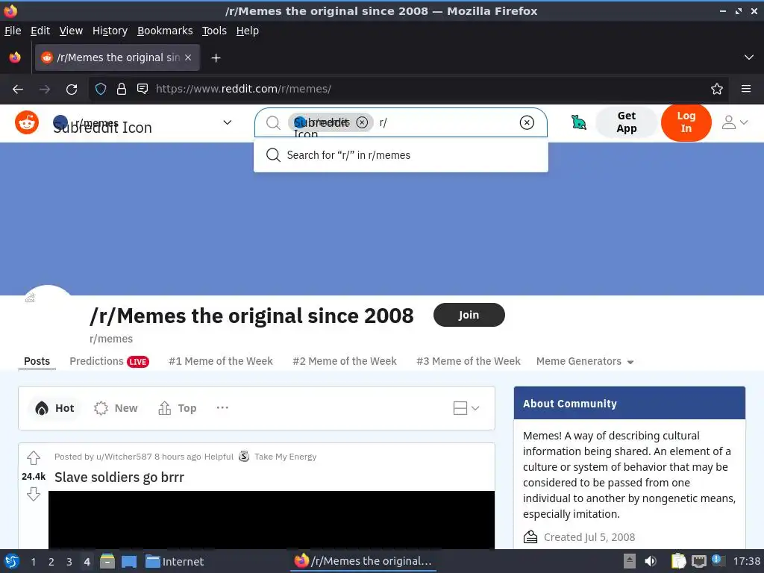Click the Take My Energy award icon
764x573 pixels.
[244, 457]
